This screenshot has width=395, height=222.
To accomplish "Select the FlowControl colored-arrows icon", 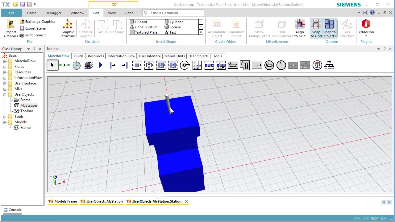I will (x=317, y=65).
